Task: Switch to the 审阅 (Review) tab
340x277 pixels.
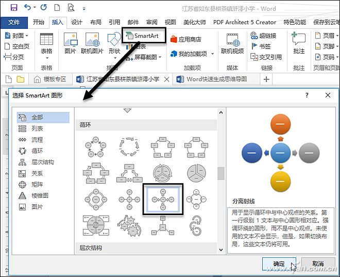Action: (x=151, y=22)
